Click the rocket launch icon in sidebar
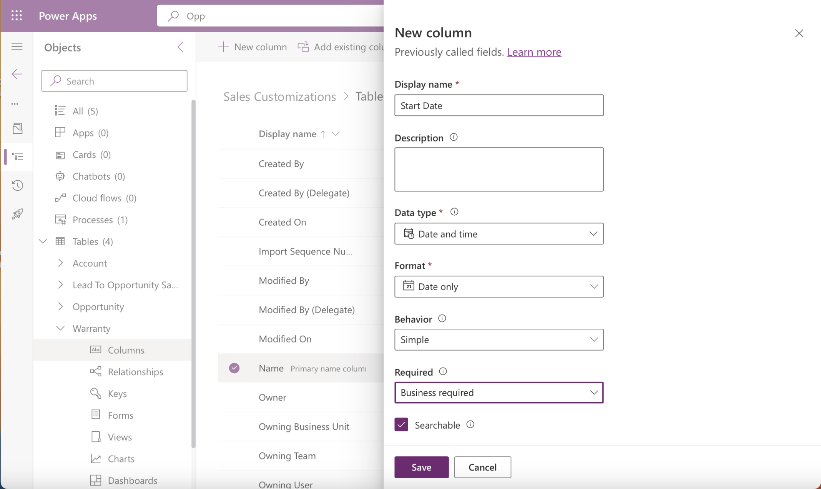821x489 pixels. tap(17, 214)
